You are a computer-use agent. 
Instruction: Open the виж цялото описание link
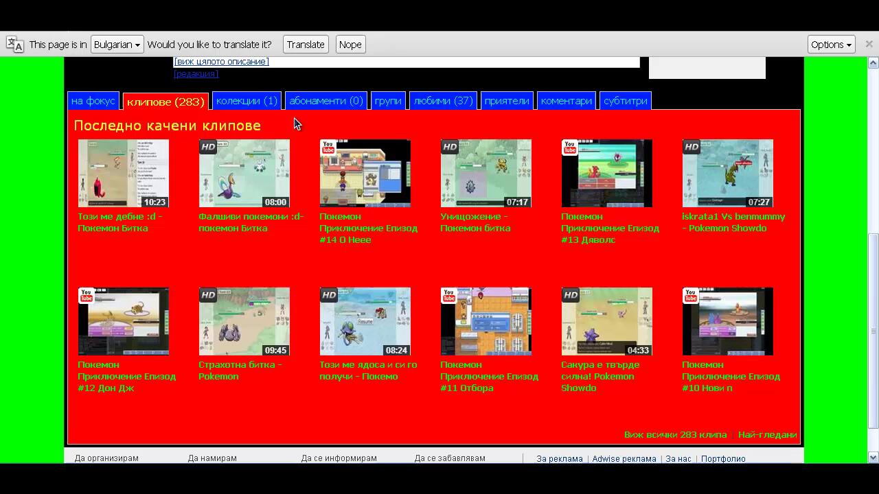221,62
